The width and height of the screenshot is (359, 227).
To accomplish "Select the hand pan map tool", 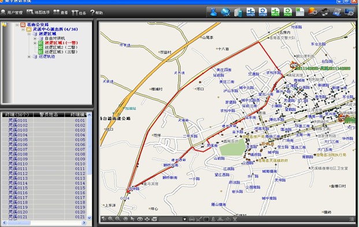I will coord(125,219).
